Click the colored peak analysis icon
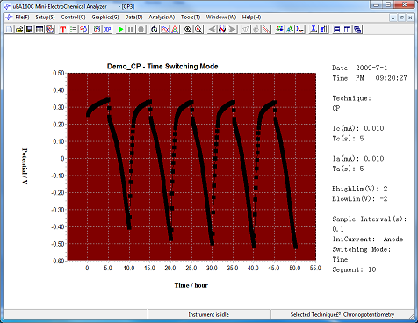The image size is (418, 323). click(175, 29)
